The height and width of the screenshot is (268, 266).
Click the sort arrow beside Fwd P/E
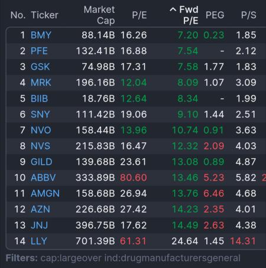click(x=173, y=9)
